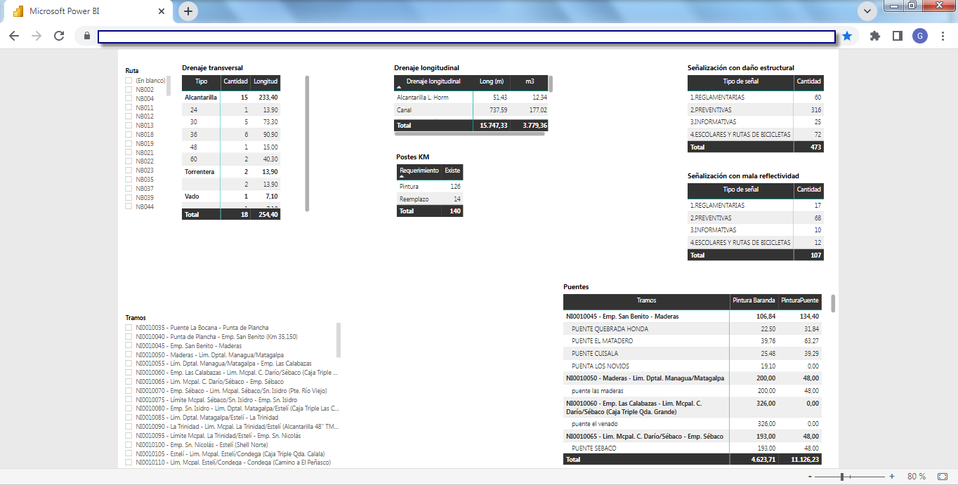Click the browser address bar
Viewport: 958px width, 485px height.
click(x=466, y=36)
